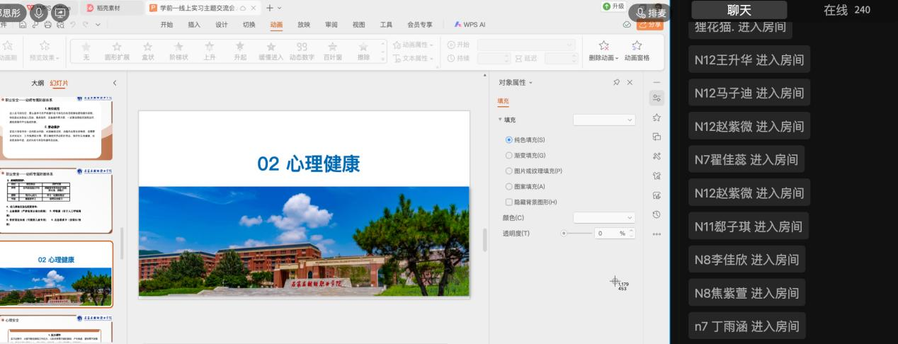Click the 透明度(T) transparency slider

(x=577, y=233)
